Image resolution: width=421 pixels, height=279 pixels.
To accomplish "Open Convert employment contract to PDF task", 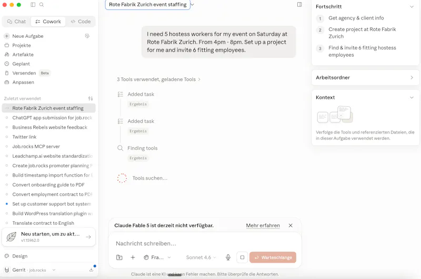I will point(48,194).
